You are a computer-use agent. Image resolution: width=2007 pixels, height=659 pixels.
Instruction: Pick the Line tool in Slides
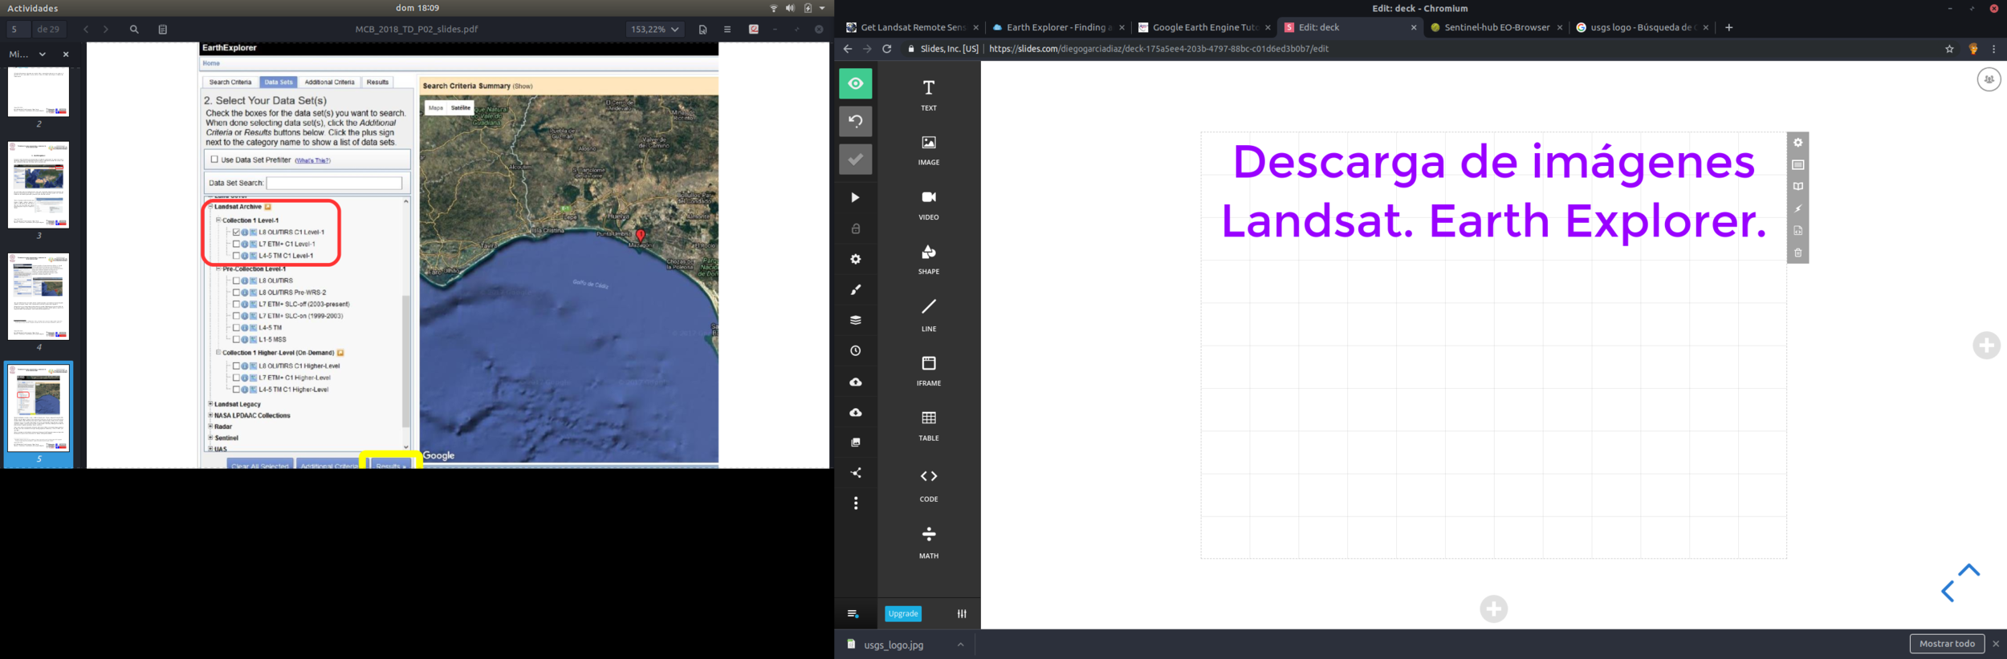point(928,315)
